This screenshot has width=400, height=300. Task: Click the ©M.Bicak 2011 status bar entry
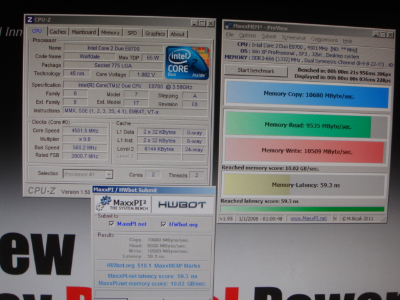point(357,218)
